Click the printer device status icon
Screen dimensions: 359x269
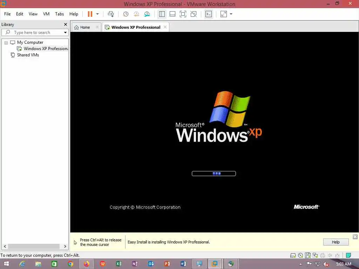click(323, 255)
